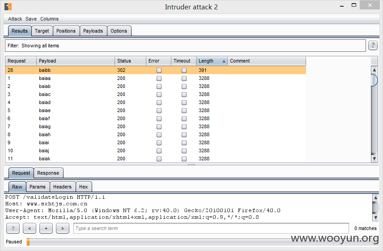Switch to the Payloads tab
This screenshot has height=251, width=383.
(93, 31)
